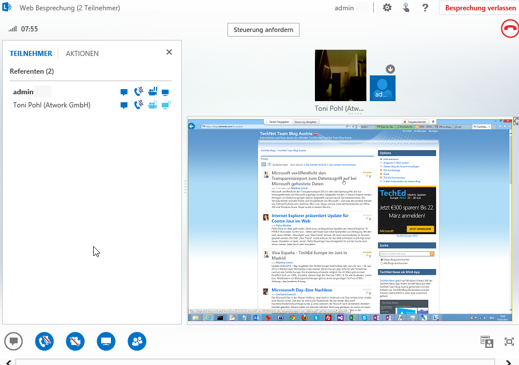Click Besprechung verlassen button

point(480,8)
